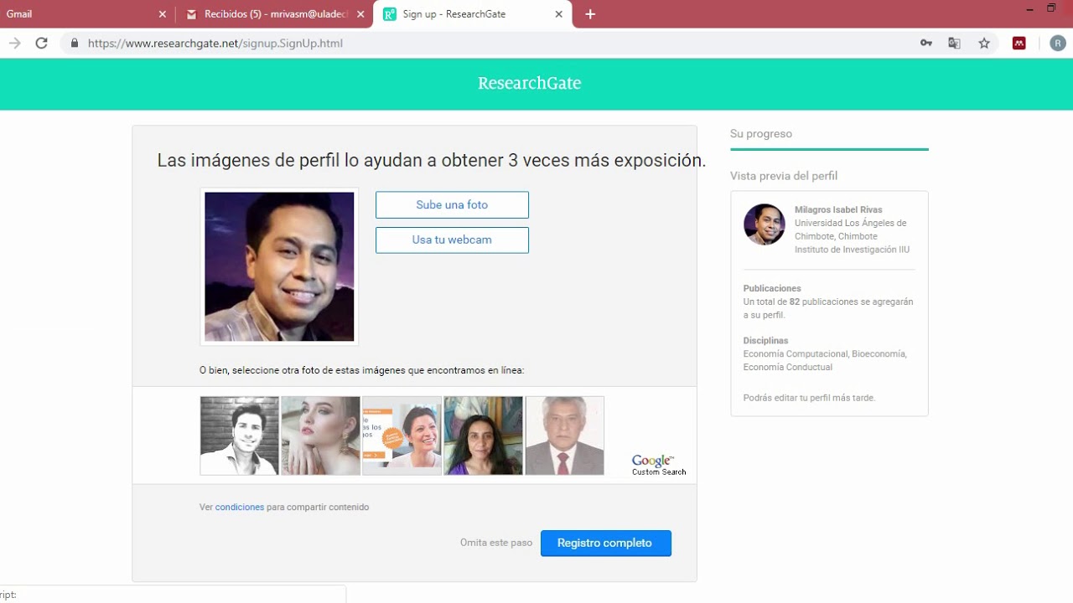Click Sube una foto button
Viewport: 1073px width, 603px height.
pyautogui.click(x=452, y=205)
